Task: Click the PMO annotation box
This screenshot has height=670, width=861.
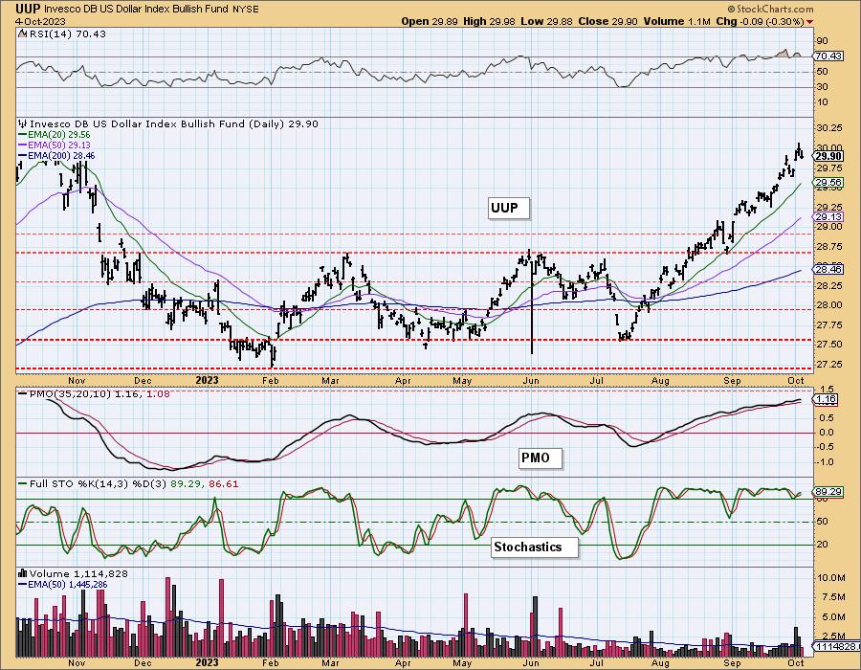Action: 541,458
